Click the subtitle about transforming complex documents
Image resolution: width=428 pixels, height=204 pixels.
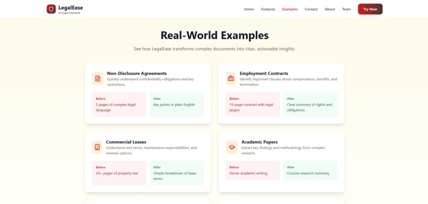pyautogui.click(x=215, y=49)
